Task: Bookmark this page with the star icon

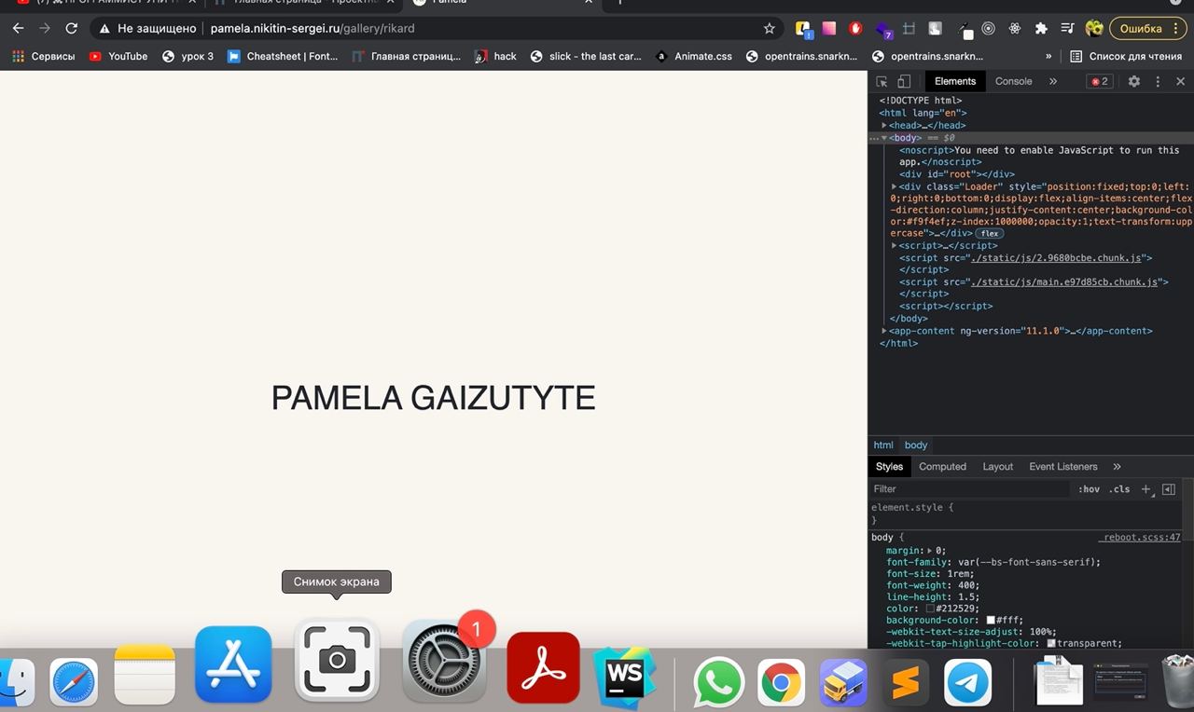Action: coord(769,29)
